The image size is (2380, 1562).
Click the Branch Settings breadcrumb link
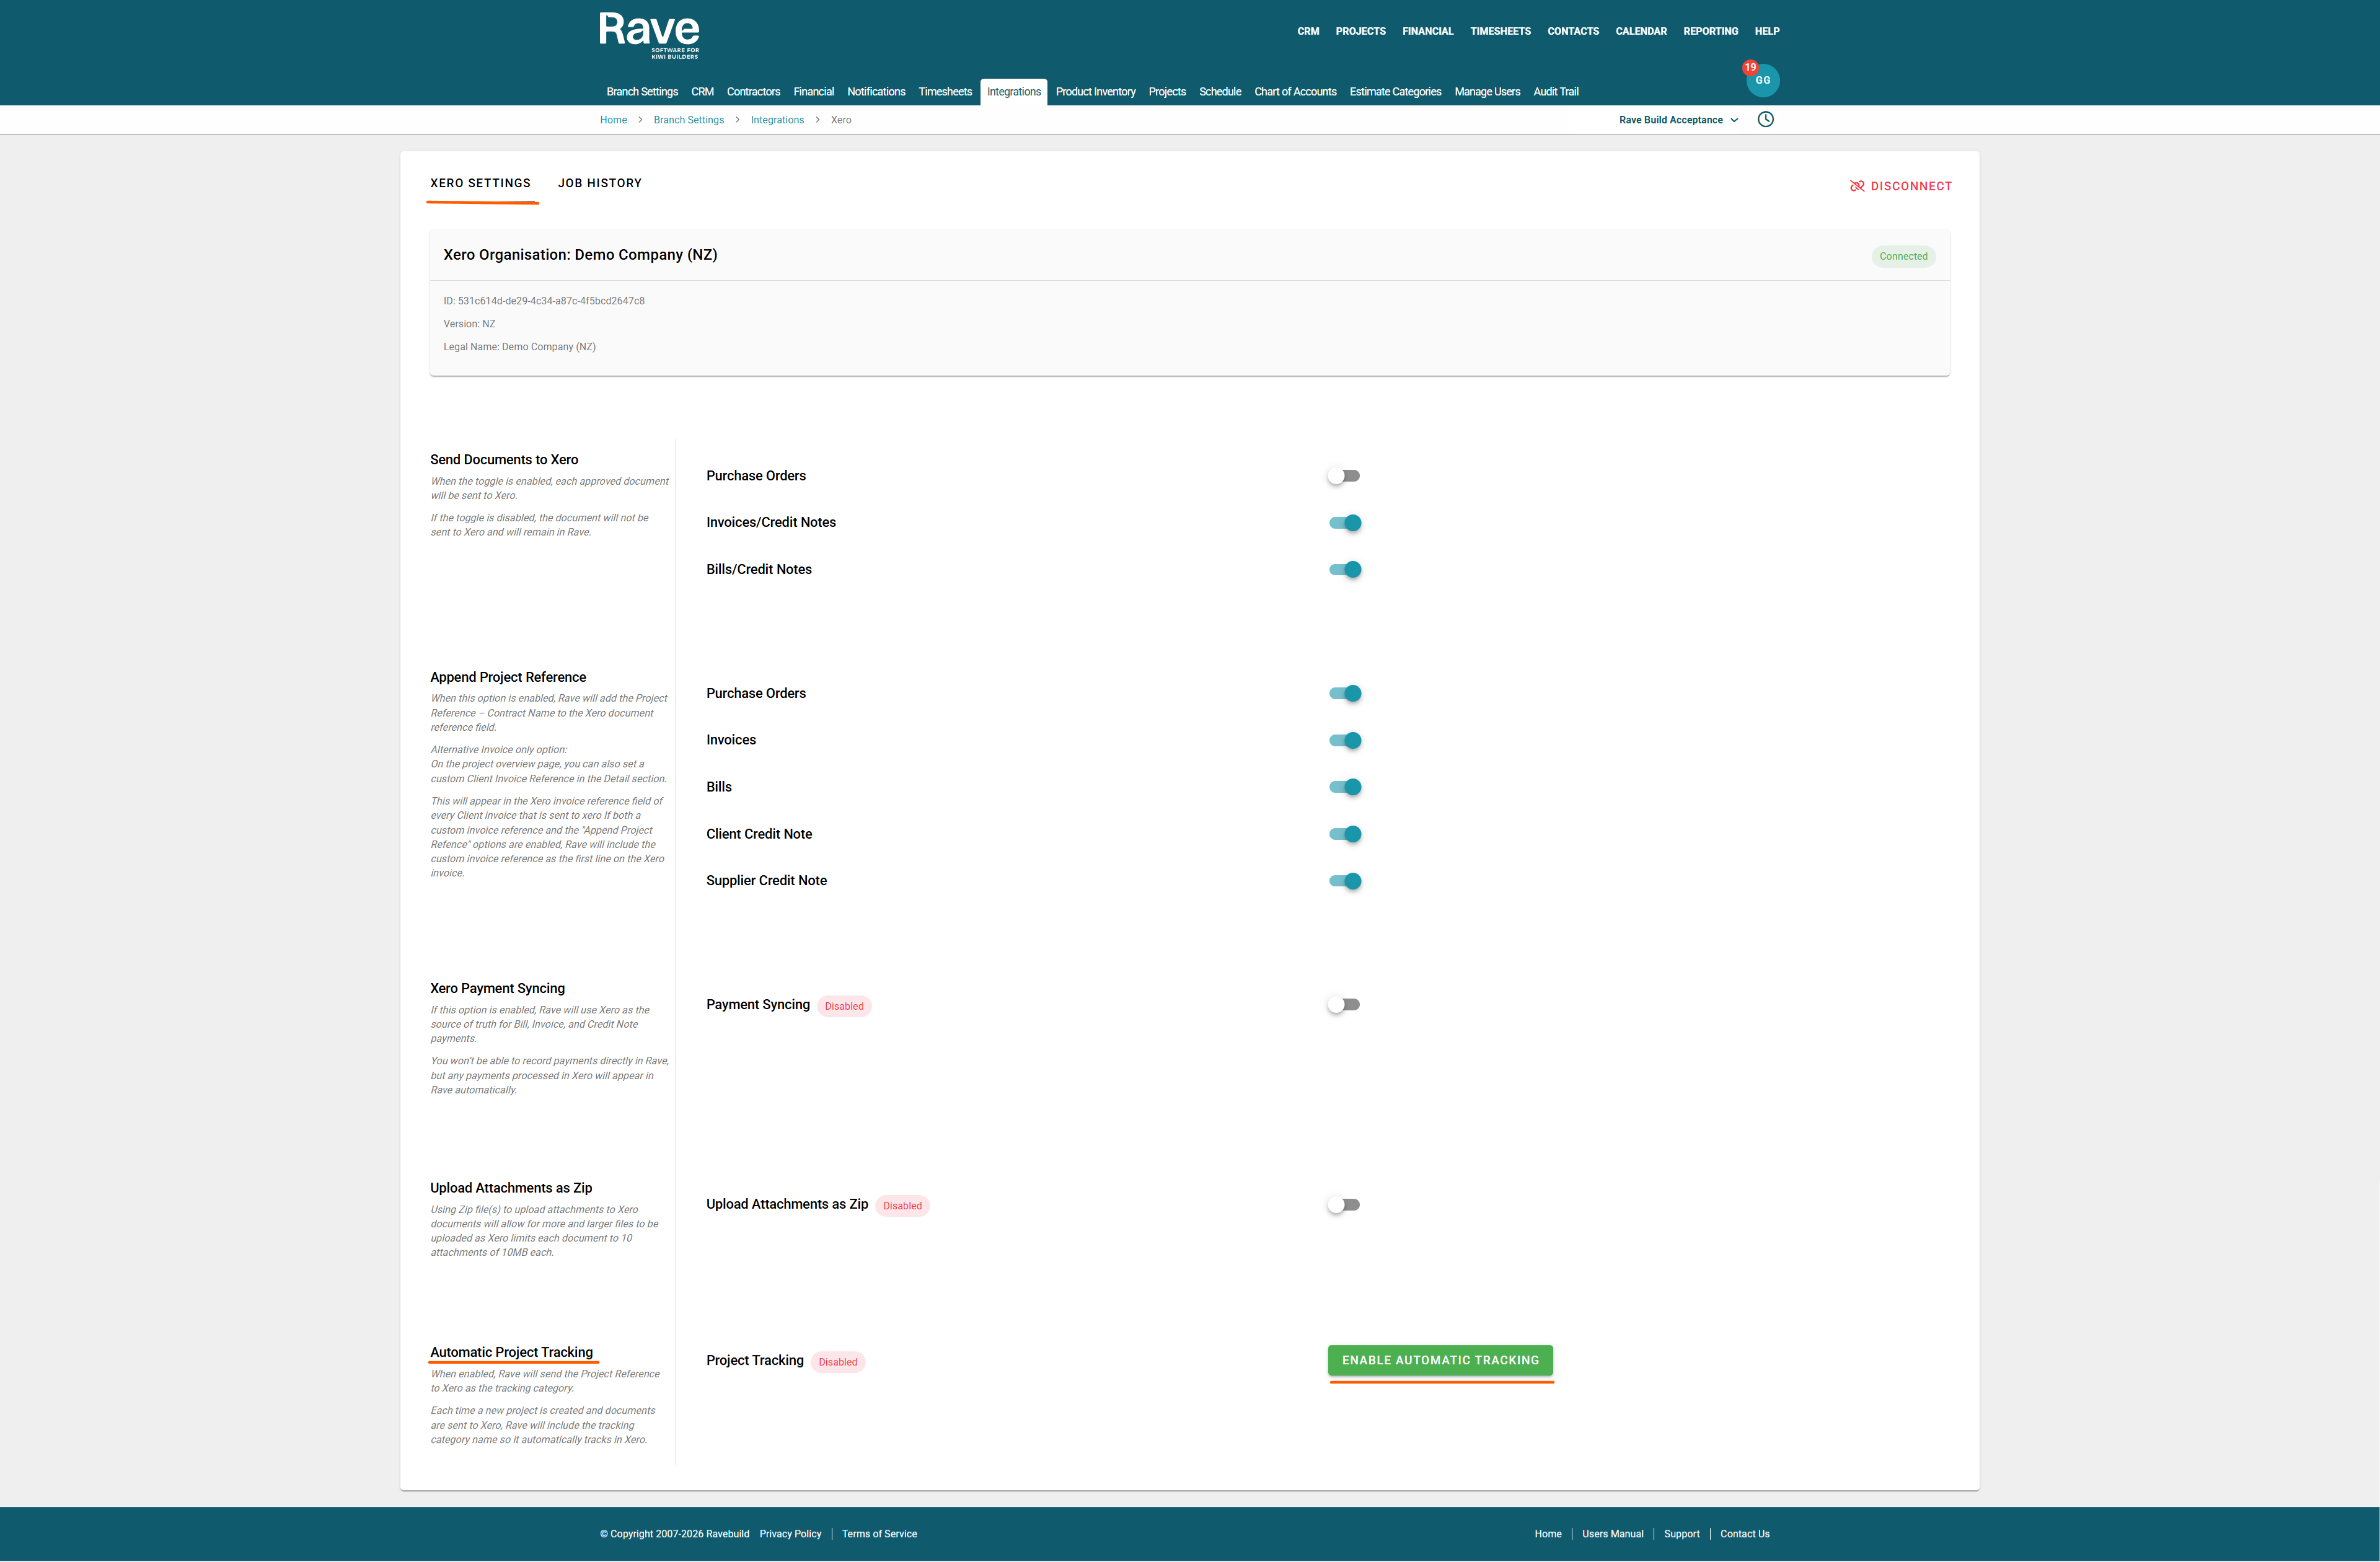click(688, 120)
